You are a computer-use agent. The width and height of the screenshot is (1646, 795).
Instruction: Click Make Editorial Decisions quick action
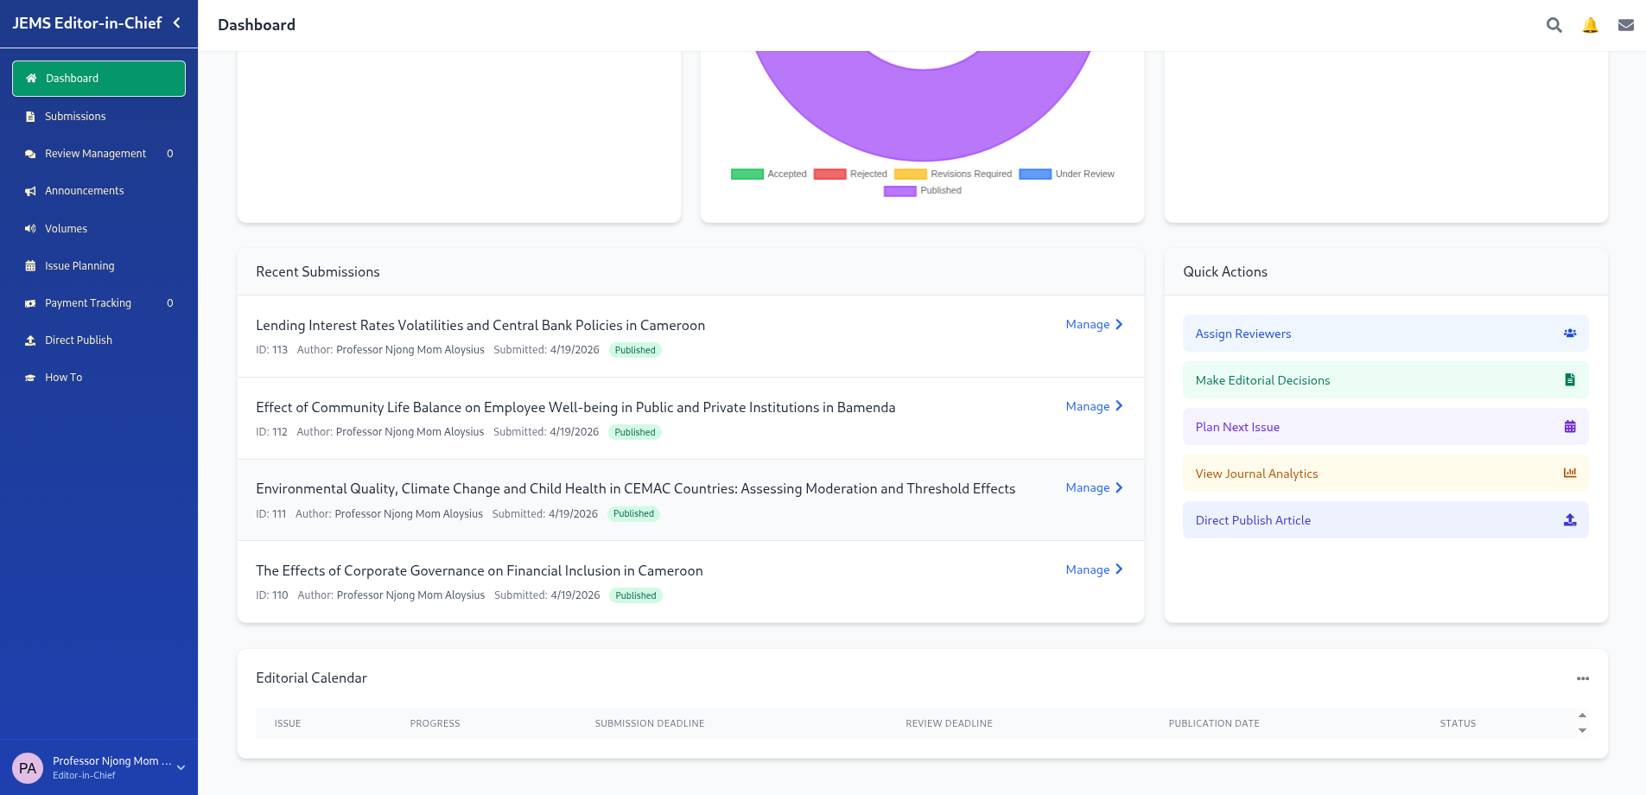click(1385, 380)
